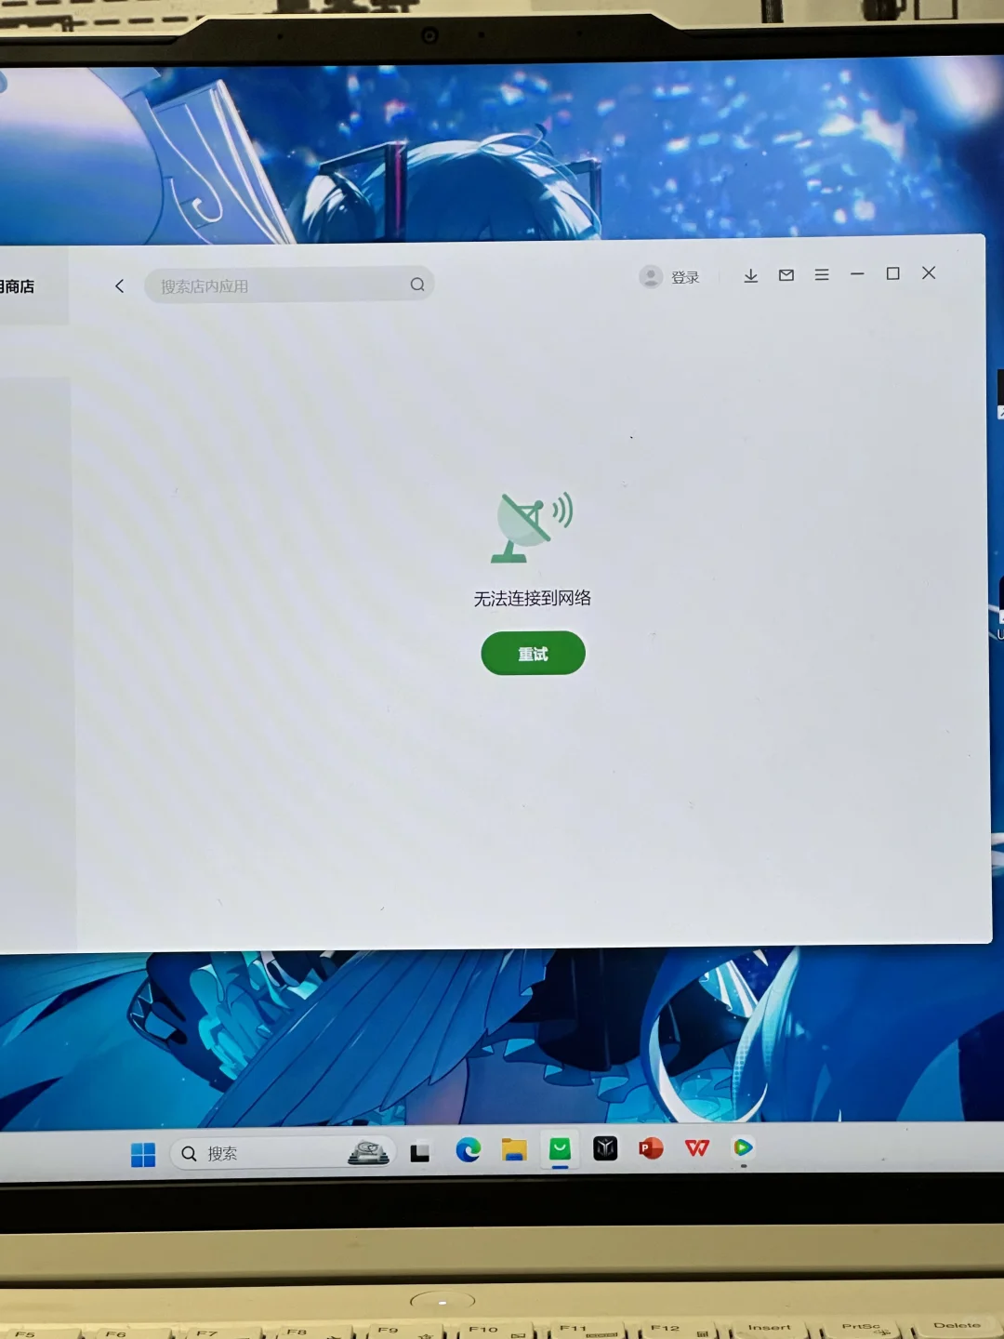Click the taskbar 搜索 search box
Viewport: 1004px width, 1339px height.
click(283, 1153)
